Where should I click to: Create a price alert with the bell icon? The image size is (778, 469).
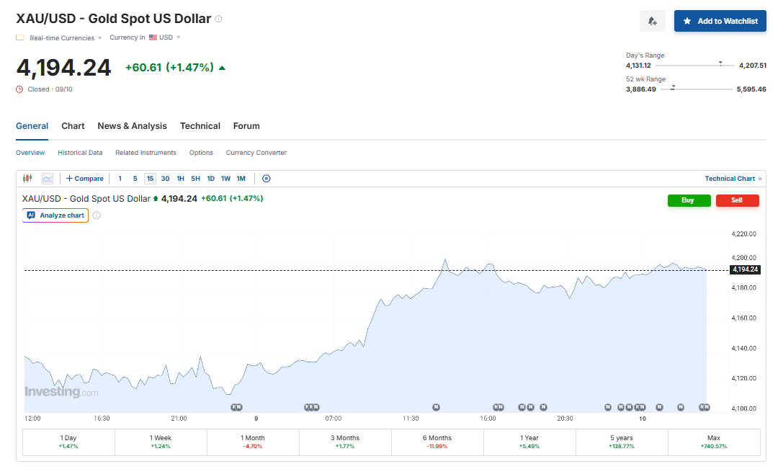[653, 21]
